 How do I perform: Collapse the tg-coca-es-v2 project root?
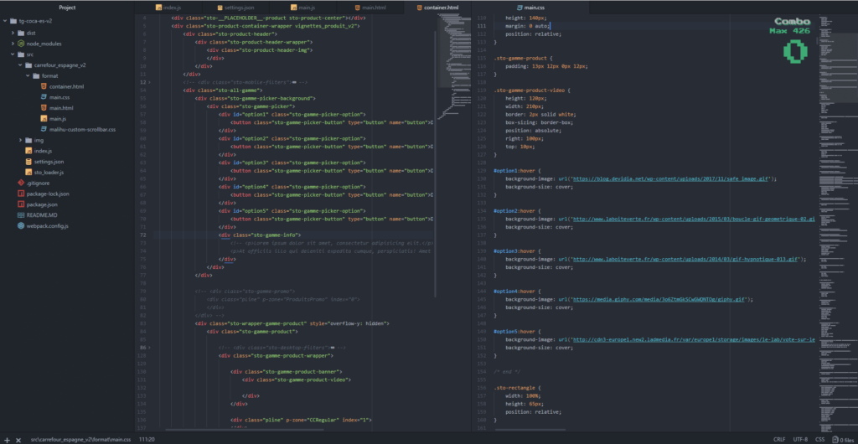[5, 22]
